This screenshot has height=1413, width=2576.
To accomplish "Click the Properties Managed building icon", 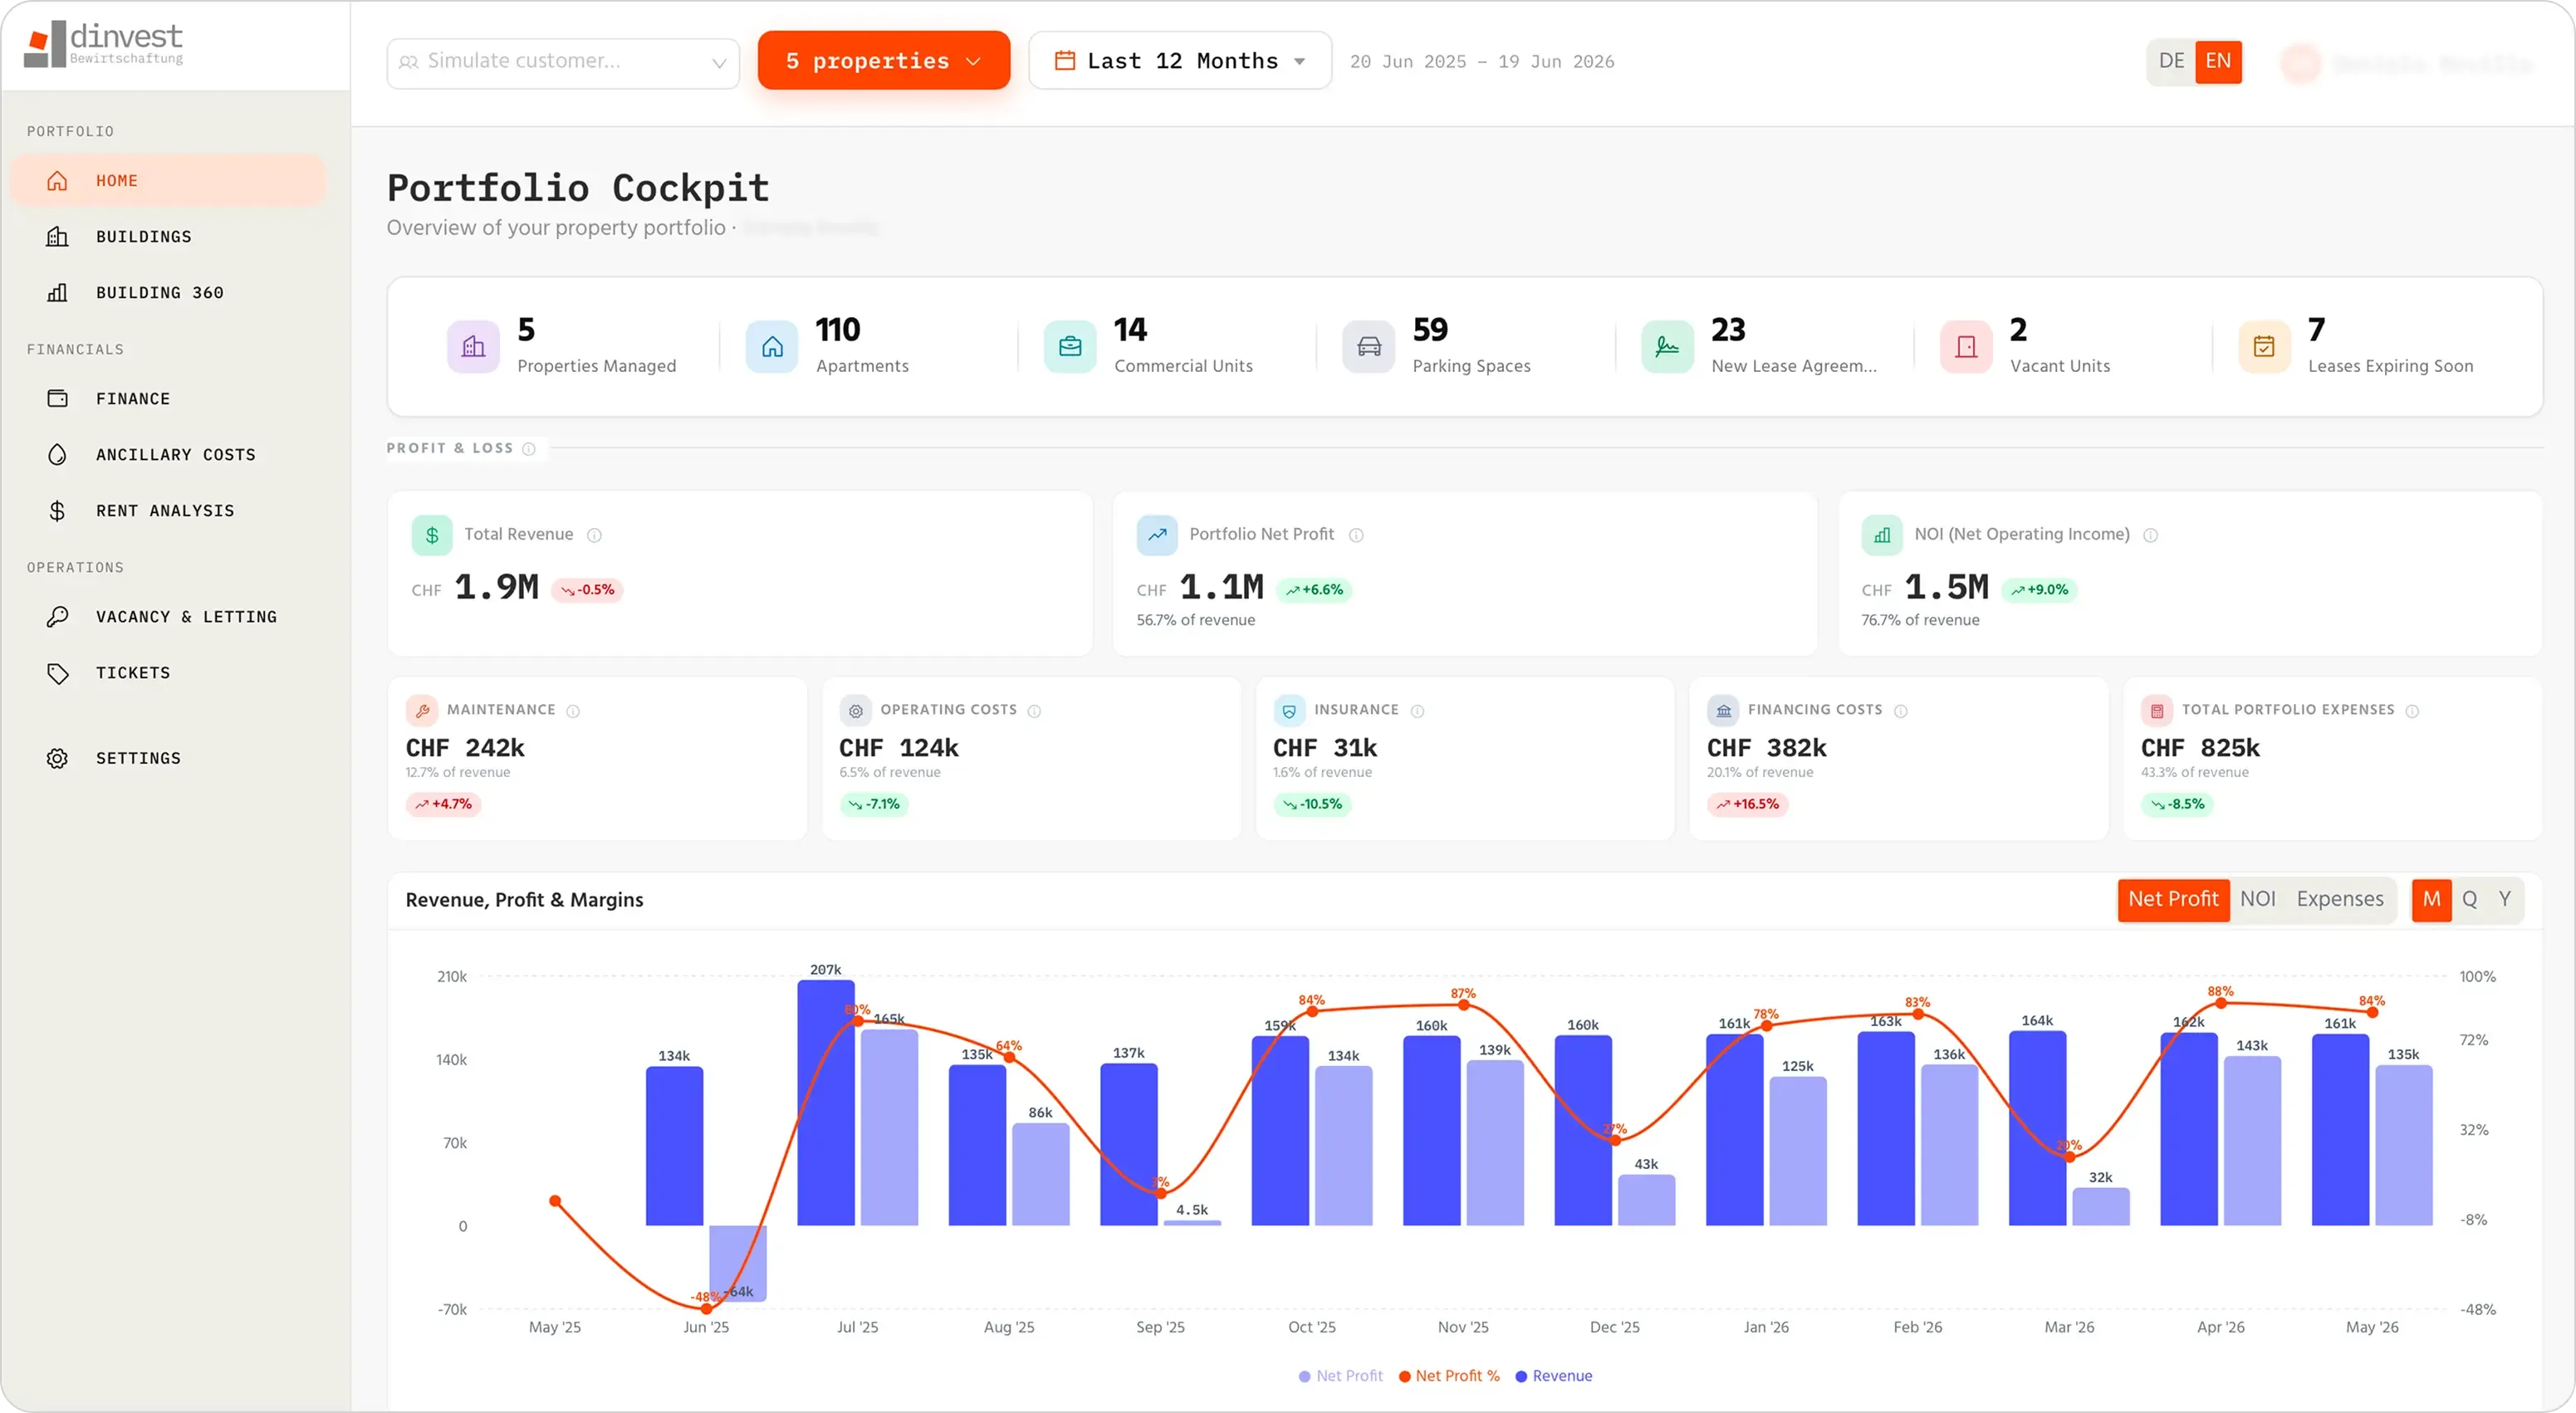I will (x=473, y=347).
